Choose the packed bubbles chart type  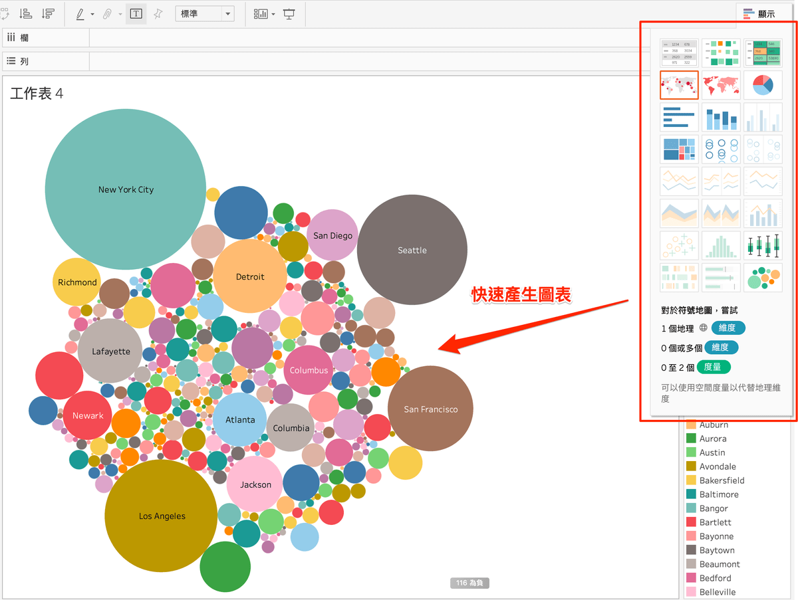pos(763,278)
